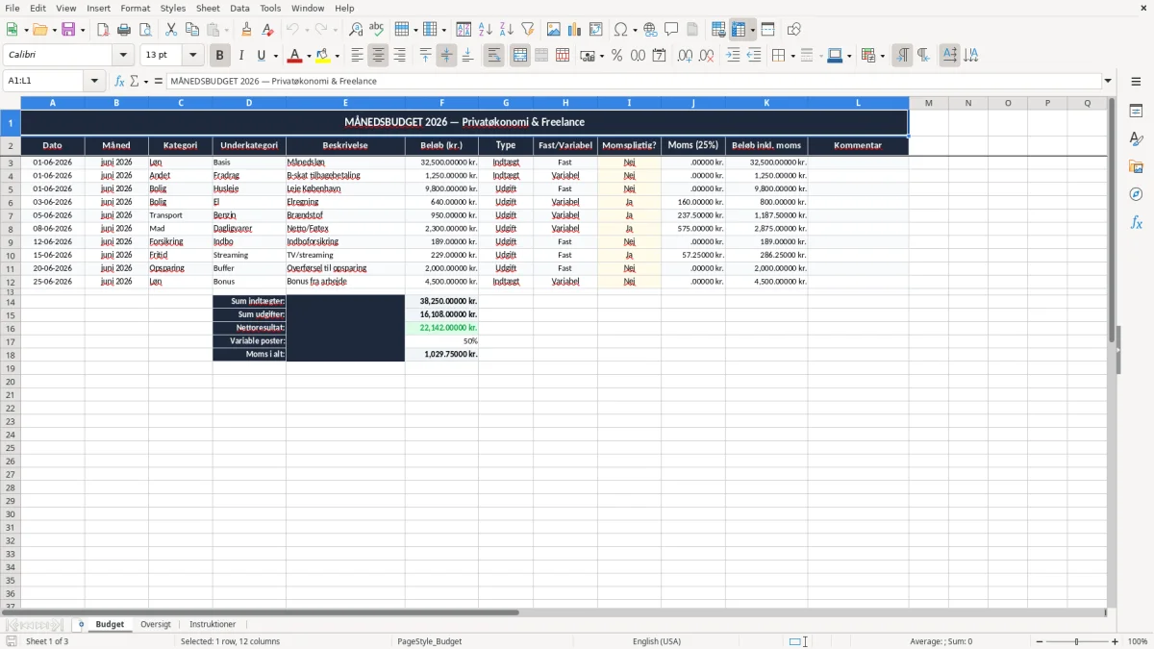Switch to the Oversigt sheet tab
This screenshot has height=649, width=1154.
(156, 625)
